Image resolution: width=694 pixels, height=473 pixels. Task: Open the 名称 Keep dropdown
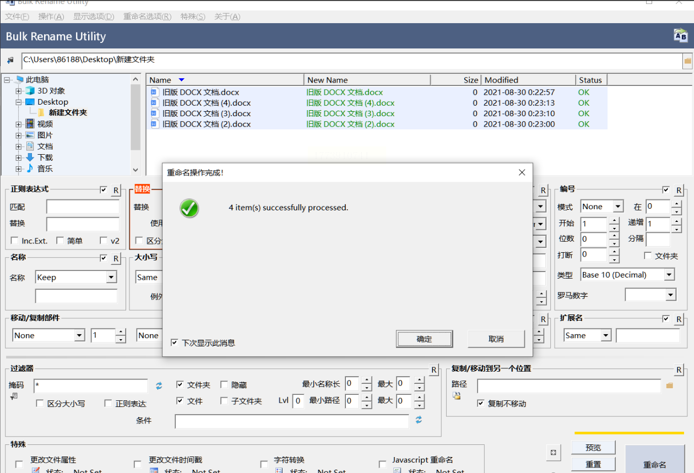[x=111, y=277]
